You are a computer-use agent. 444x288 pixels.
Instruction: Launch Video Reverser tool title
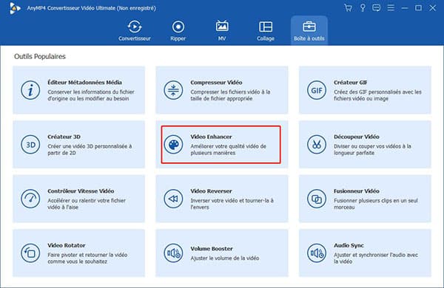(211, 191)
